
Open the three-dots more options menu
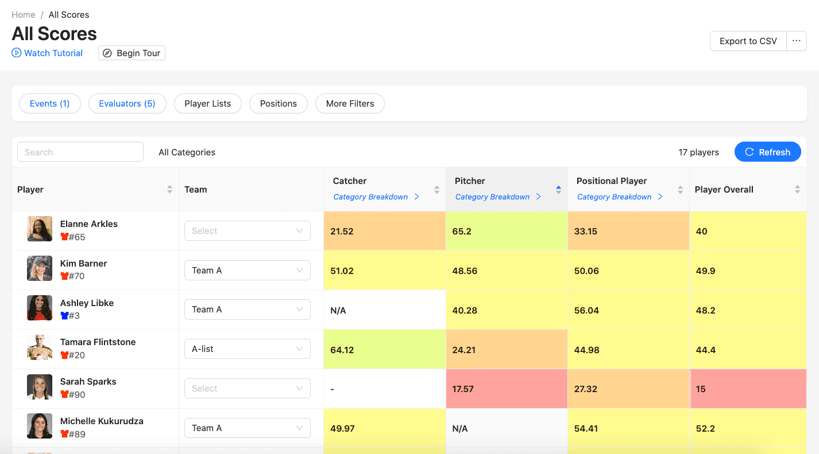[x=796, y=41]
